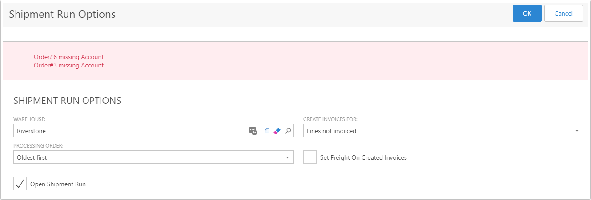This screenshot has width=591, height=200.
Task: Toggle the Open Shipment Run checkbox
Action: (20, 184)
